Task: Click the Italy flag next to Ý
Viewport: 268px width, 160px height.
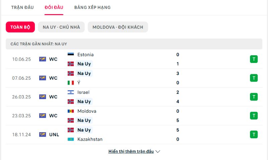Action: (71, 83)
